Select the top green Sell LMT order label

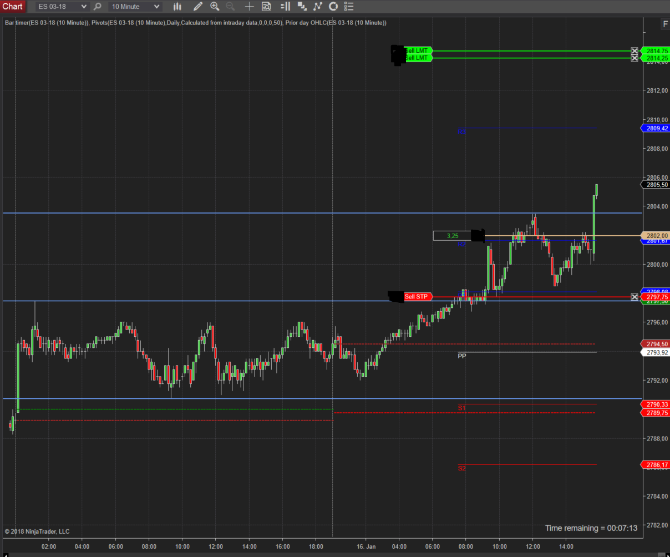point(417,50)
